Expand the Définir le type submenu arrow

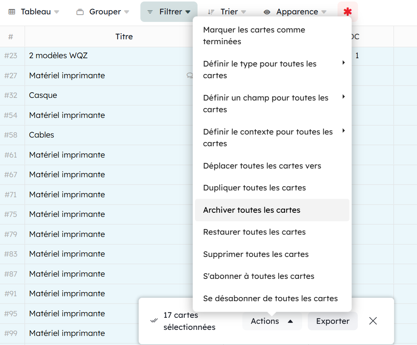click(x=343, y=63)
